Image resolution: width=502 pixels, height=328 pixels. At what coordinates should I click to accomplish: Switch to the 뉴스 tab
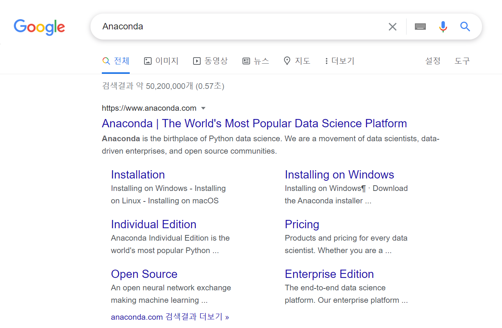click(256, 61)
